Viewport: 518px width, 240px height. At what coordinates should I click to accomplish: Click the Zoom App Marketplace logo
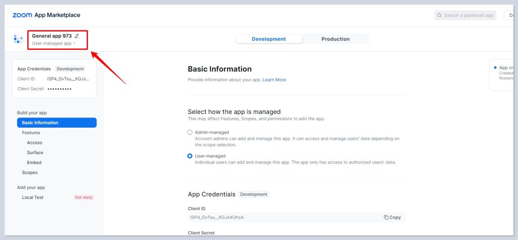tap(46, 15)
